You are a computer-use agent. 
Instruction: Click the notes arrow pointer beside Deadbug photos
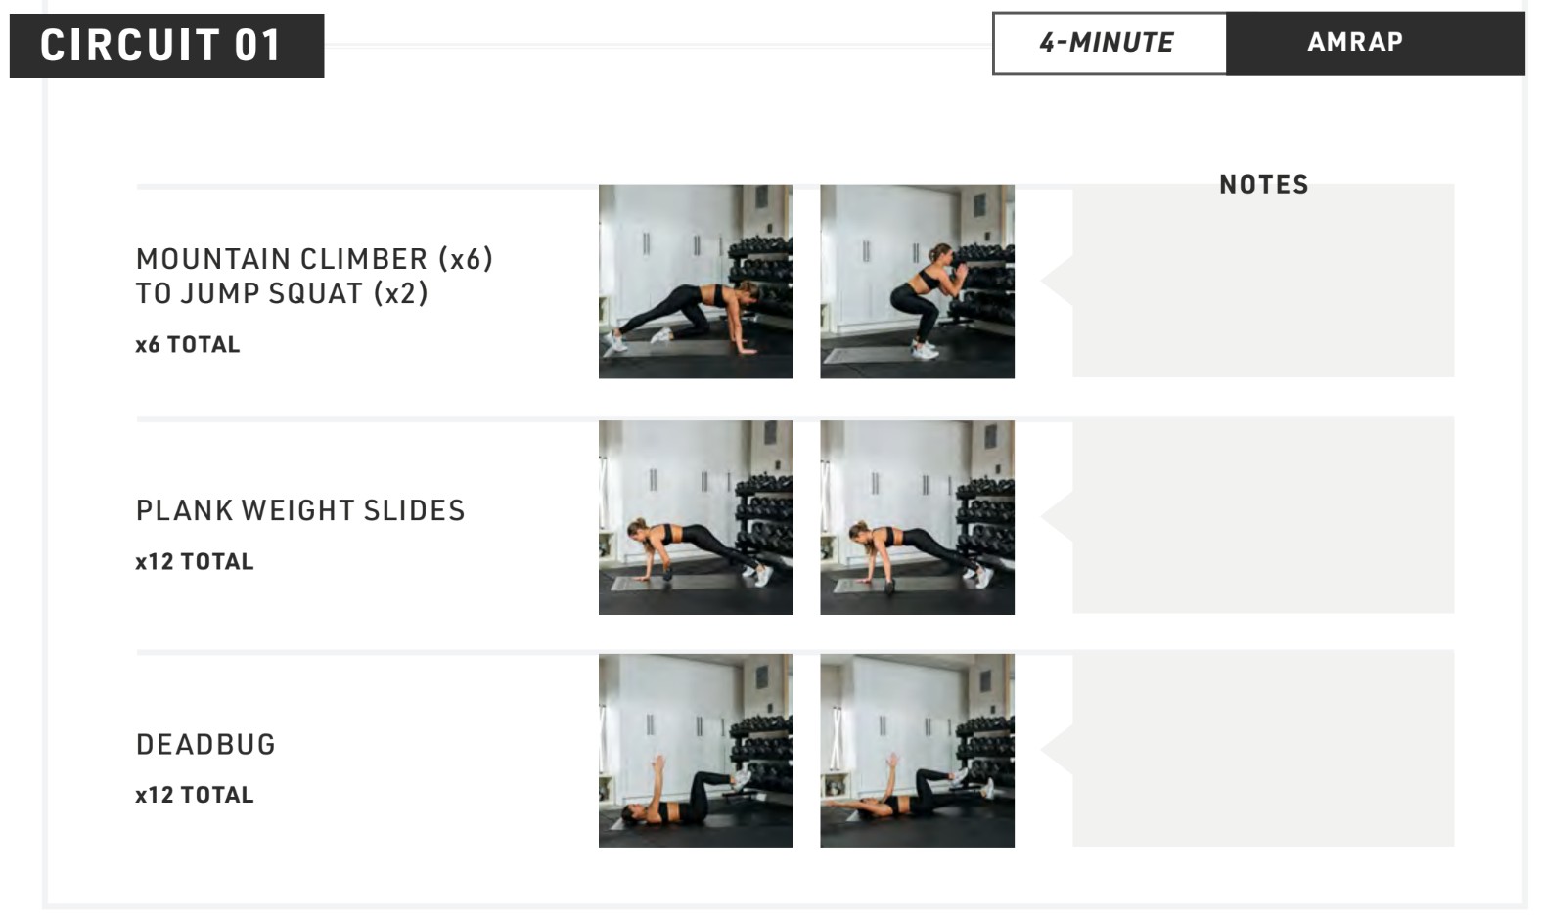coord(1058,750)
